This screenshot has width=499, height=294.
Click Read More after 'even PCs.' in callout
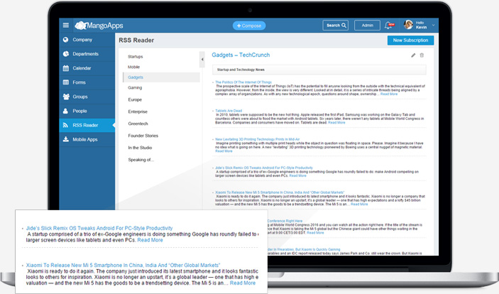click(150, 240)
